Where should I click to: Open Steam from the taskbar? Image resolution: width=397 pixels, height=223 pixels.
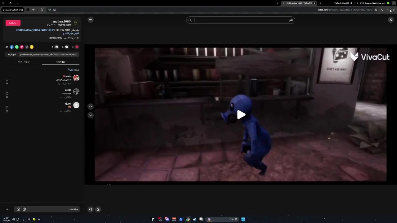point(194,219)
